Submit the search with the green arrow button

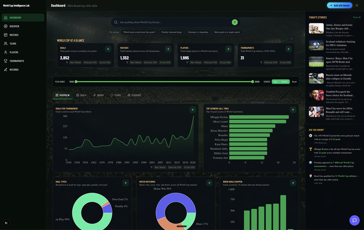[235, 22]
